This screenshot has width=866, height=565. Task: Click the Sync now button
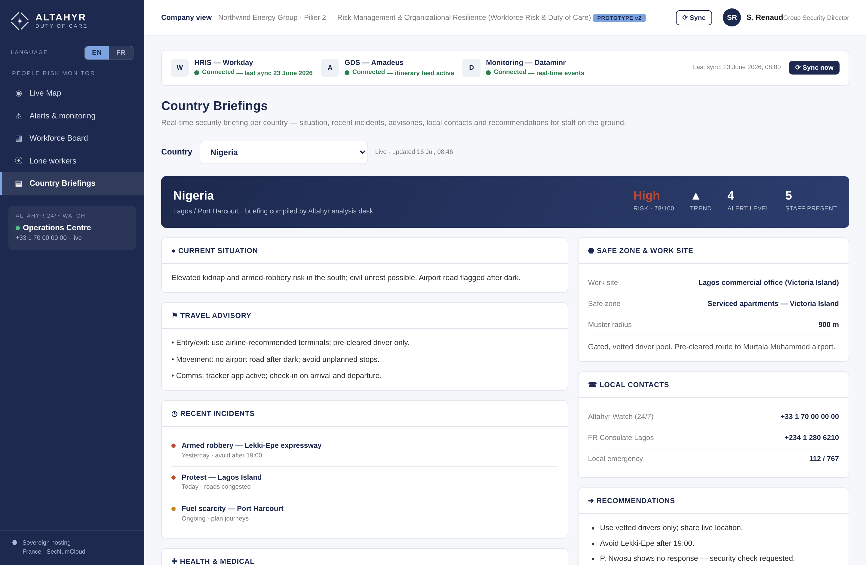point(814,68)
